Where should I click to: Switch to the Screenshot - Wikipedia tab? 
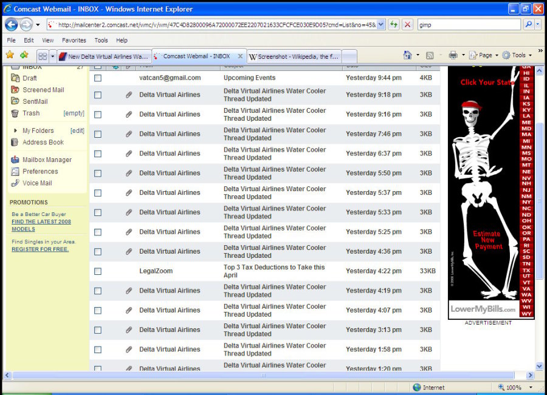[294, 56]
